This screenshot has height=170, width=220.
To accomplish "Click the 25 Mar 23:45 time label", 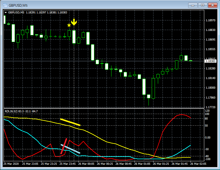I will point(67,164).
